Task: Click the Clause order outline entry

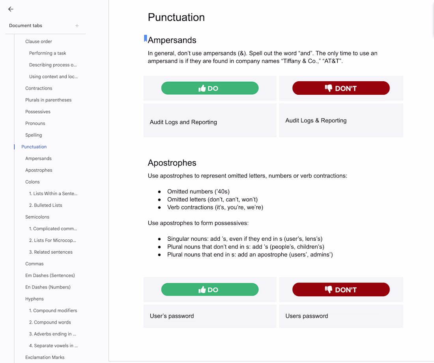Action: [x=39, y=41]
